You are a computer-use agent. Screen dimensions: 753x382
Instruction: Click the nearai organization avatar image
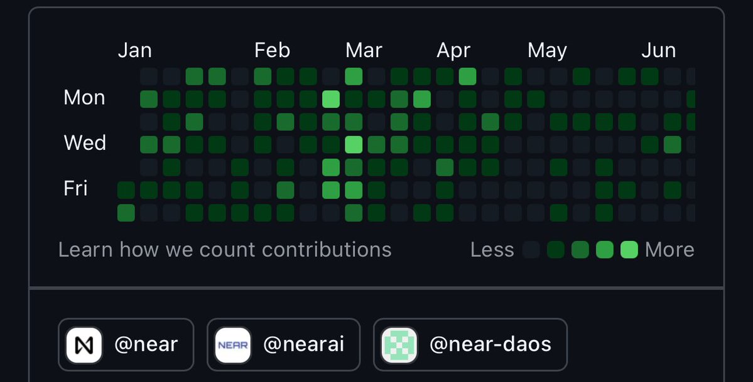(x=232, y=344)
